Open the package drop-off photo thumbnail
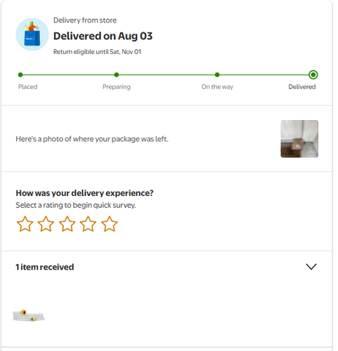Viewport: 338px width, 351px height. pyautogui.click(x=299, y=139)
